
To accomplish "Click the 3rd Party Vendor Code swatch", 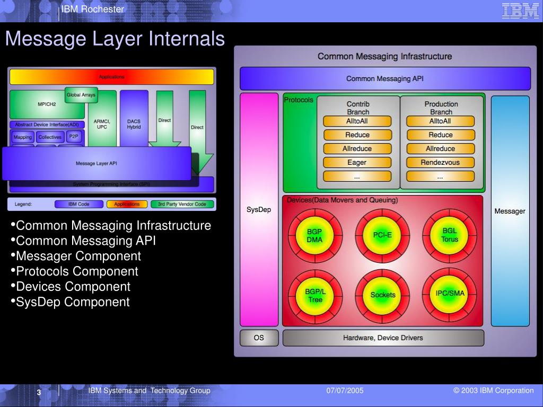I will tap(182, 204).
